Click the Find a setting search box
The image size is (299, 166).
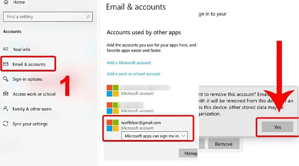click(x=48, y=17)
